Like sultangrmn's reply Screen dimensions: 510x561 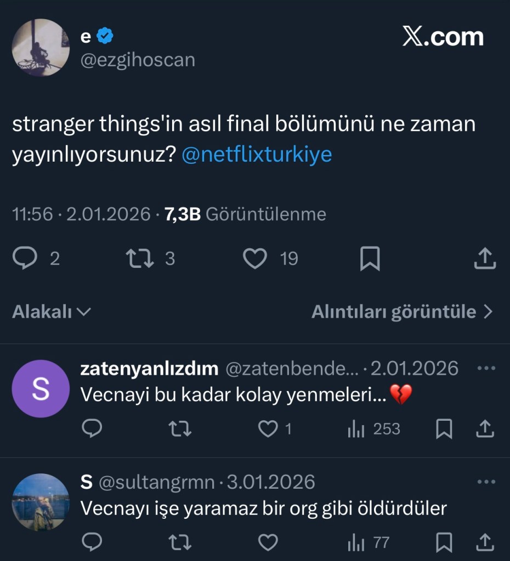(268, 542)
